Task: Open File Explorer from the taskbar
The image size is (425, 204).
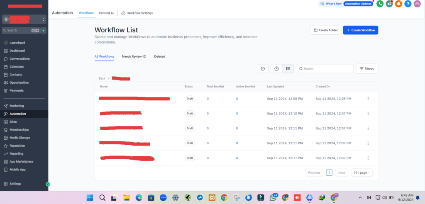Action: pyautogui.click(x=127, y=197)
